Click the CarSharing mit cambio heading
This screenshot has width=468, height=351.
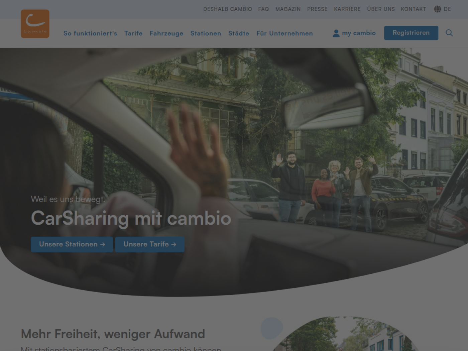click(131, 218)
